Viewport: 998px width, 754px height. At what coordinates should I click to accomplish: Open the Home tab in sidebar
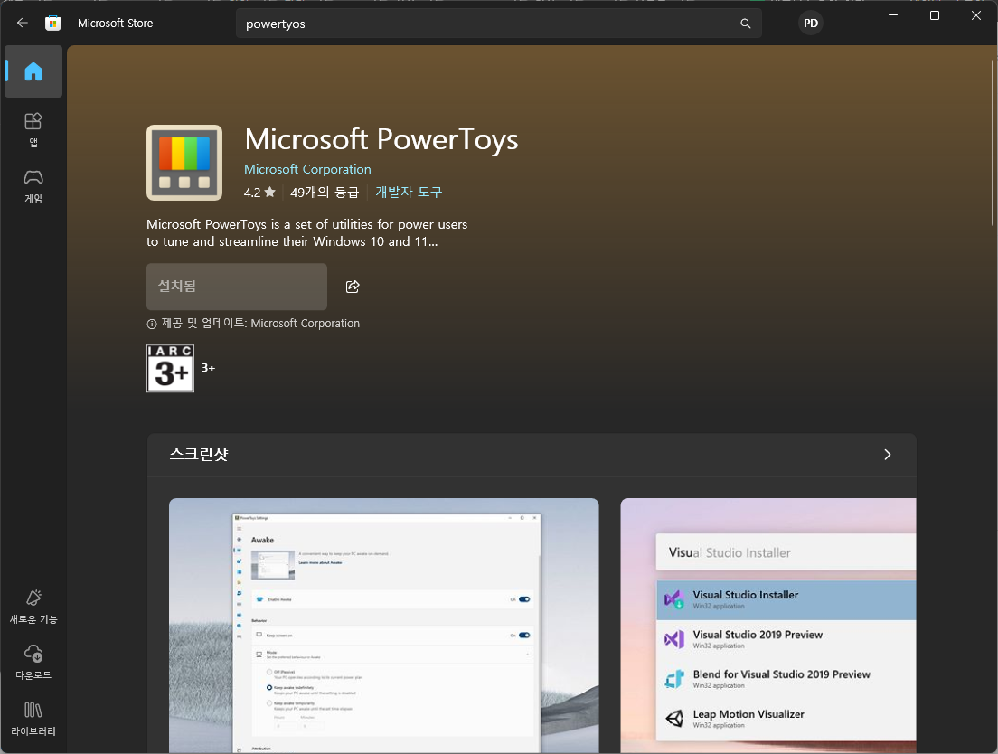click(x=33, y=71)
